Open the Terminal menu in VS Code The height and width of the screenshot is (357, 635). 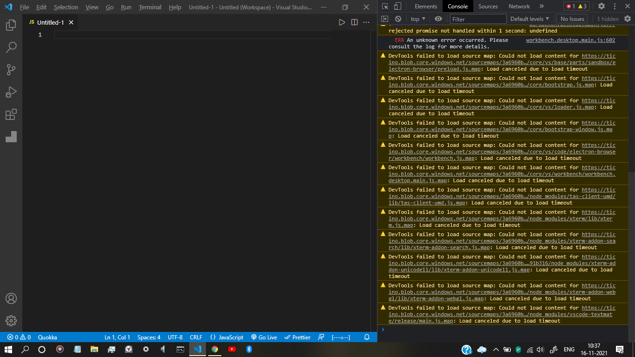pyautogui.click(x=149, y=7)
